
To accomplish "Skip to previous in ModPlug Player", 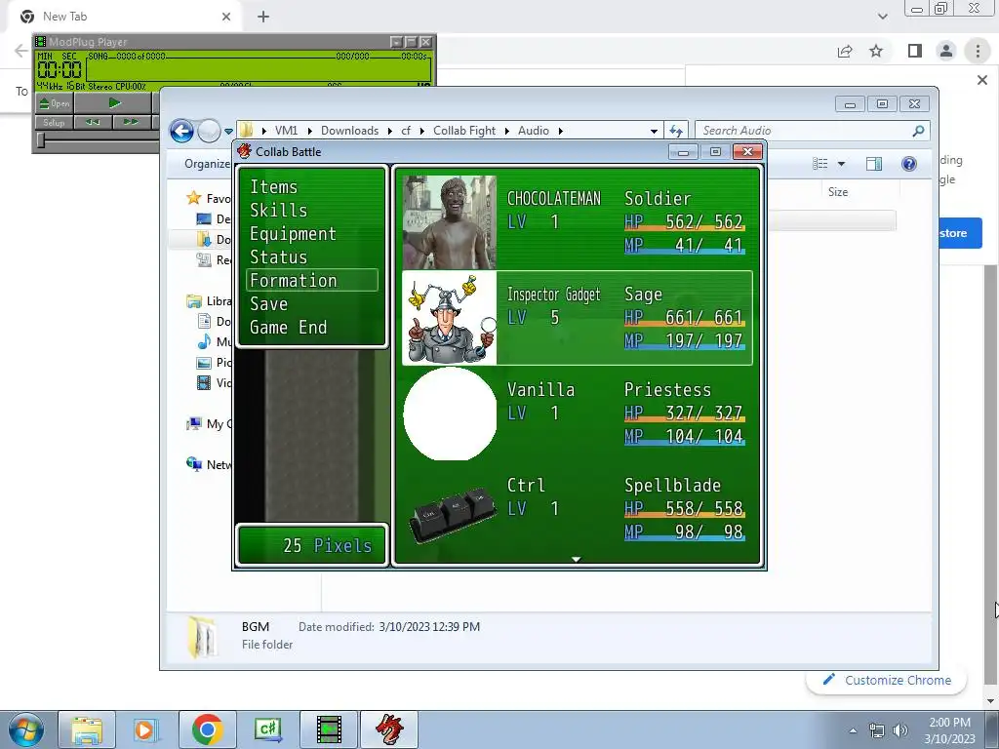I will (x=93, y=122).
